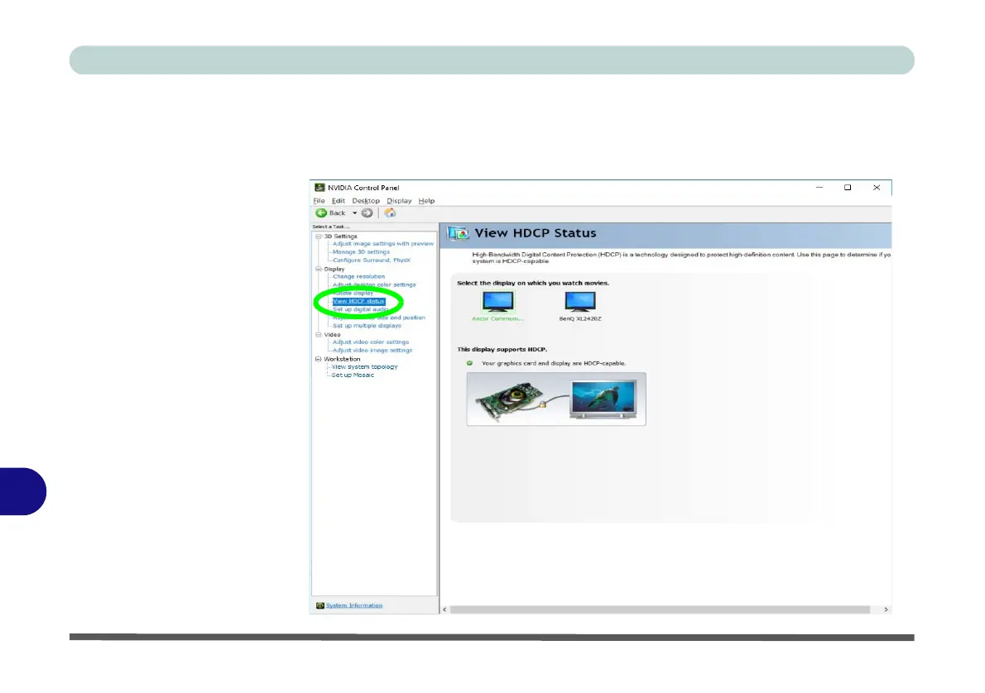Click the Display category label
Screen dimensions: 985x693
click(334, 269)
